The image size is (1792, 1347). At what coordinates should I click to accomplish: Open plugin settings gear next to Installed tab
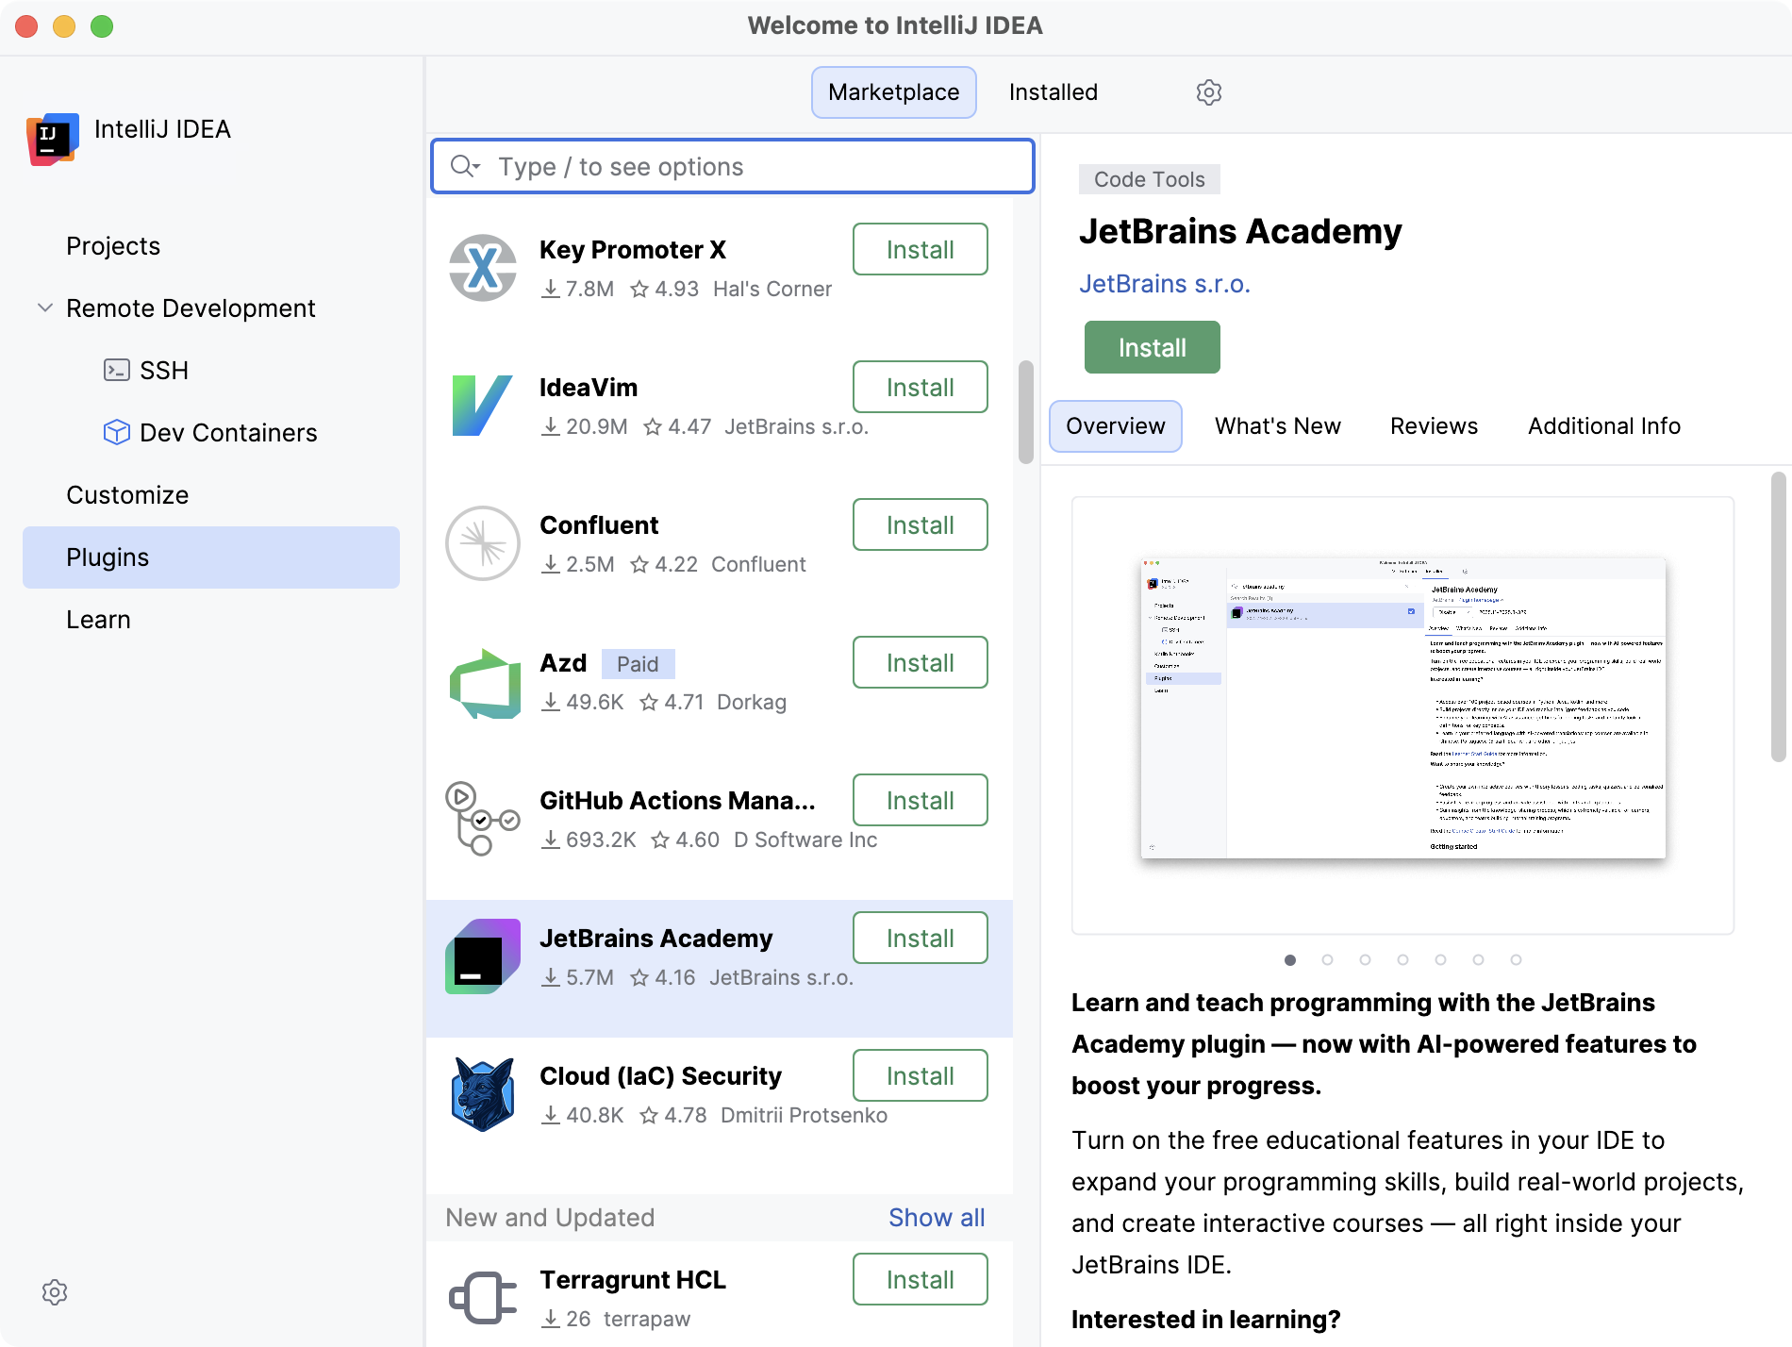pyautogui.click(x=1208, y=92)
